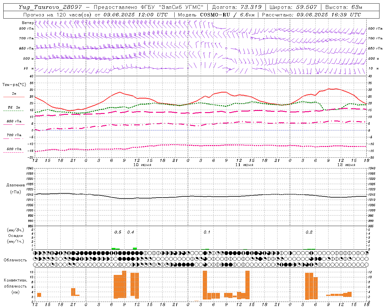This screenshot has height=307, width=384.
Task: Click the "Конвективн." convective cloud label
Action: pyautogui.click(x=15, y=280)
